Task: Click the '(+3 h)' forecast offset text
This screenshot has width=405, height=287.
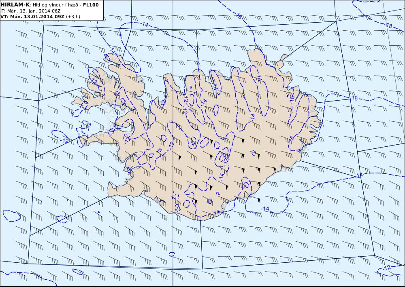Action: (x=73, y=17)
